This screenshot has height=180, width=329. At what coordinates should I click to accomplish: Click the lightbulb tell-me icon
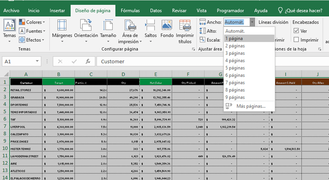(280, 10)
